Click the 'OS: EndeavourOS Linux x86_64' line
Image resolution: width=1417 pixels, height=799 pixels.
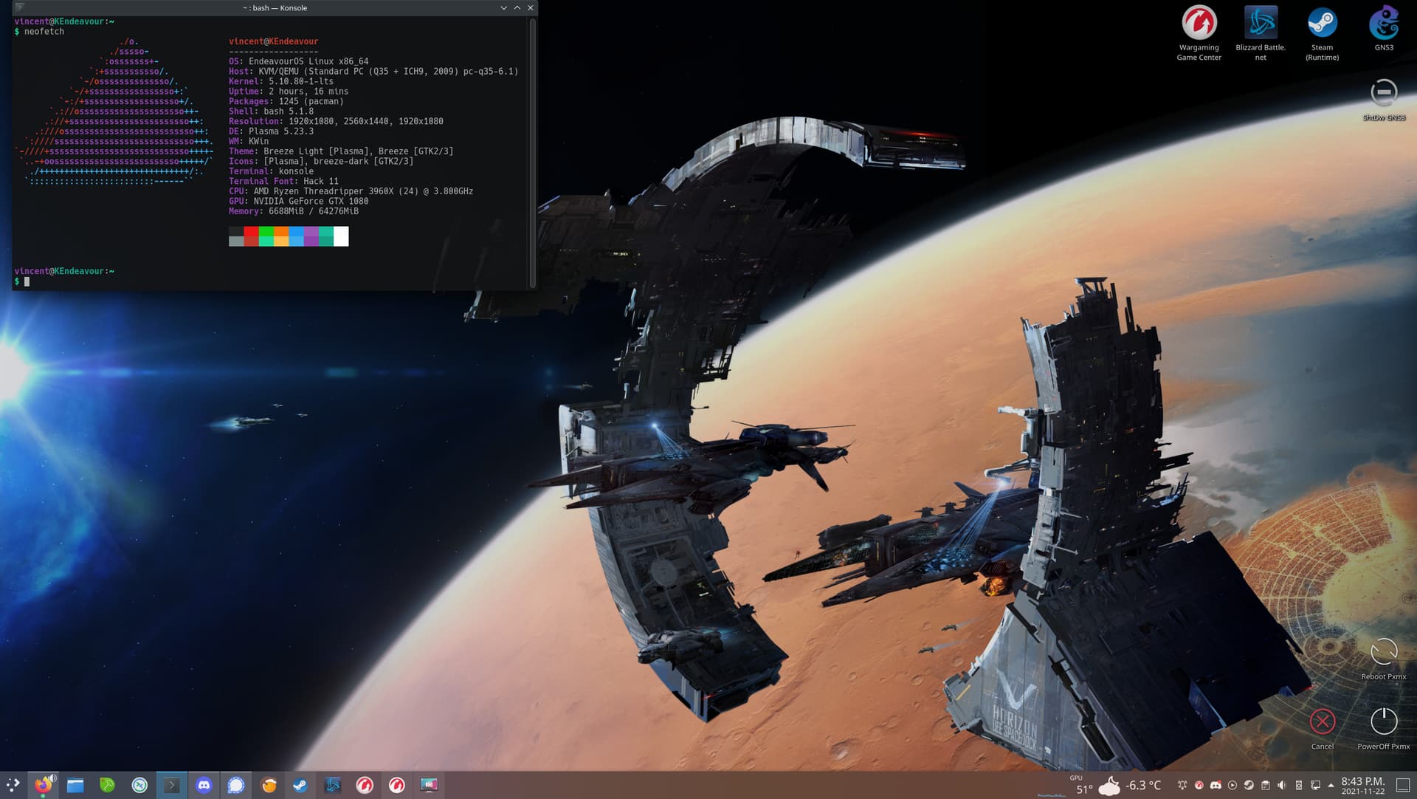click(x=298, y=61)
